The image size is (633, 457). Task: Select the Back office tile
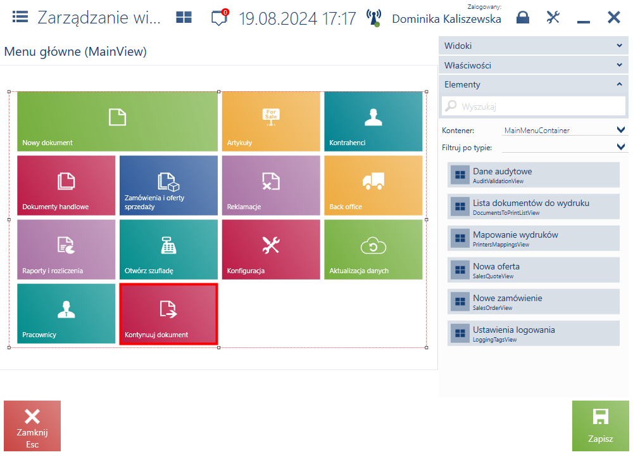(373, 186)
